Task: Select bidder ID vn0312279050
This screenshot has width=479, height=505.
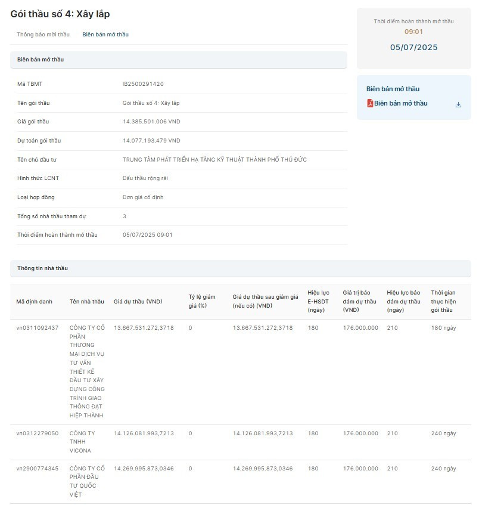Action: [37, 433]
